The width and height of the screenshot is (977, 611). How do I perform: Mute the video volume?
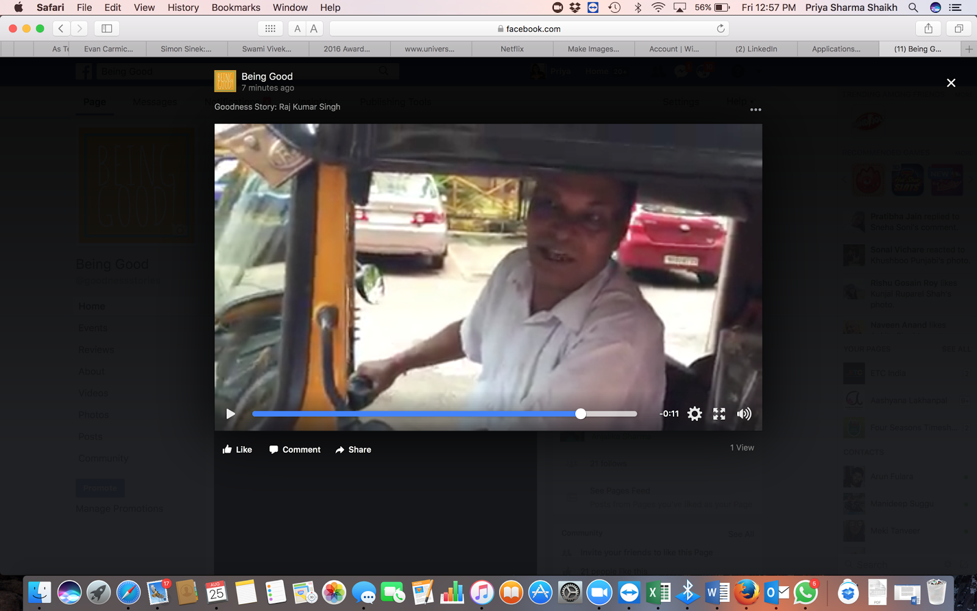(744, 414)
